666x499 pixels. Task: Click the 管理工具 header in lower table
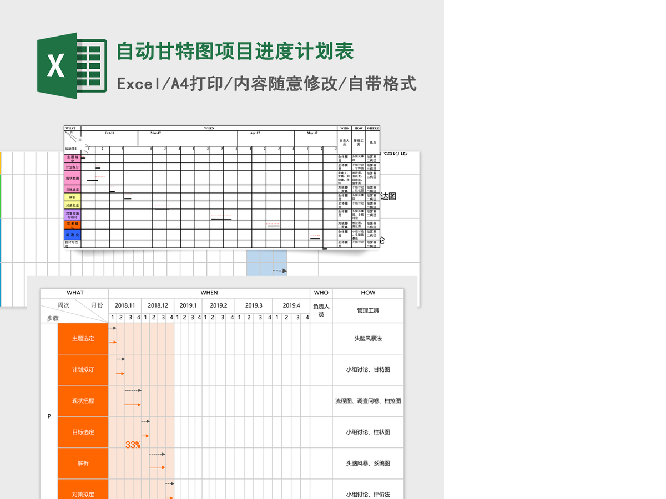click(x=368, y=310)
